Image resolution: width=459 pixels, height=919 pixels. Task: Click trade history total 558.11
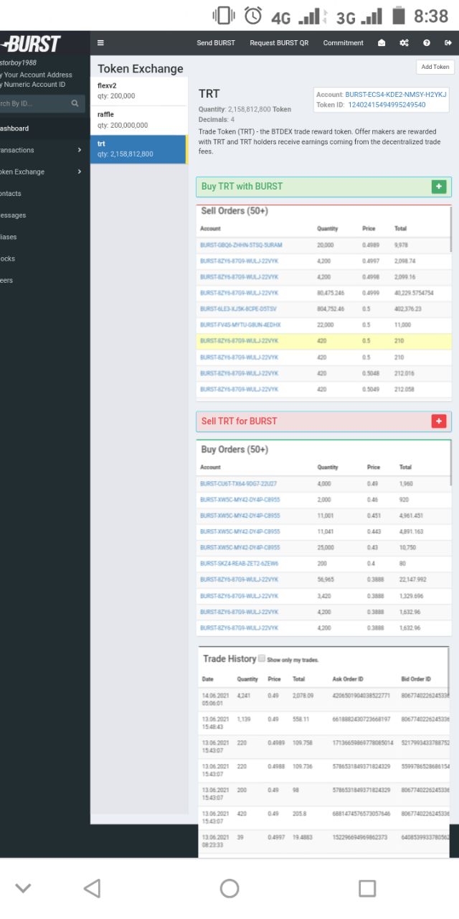tap(301, 719)
